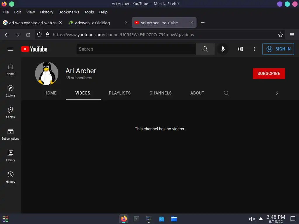Open the channel ABOUT tab
Viewport: 299px width, 224px height.
(x=197, y=93)
